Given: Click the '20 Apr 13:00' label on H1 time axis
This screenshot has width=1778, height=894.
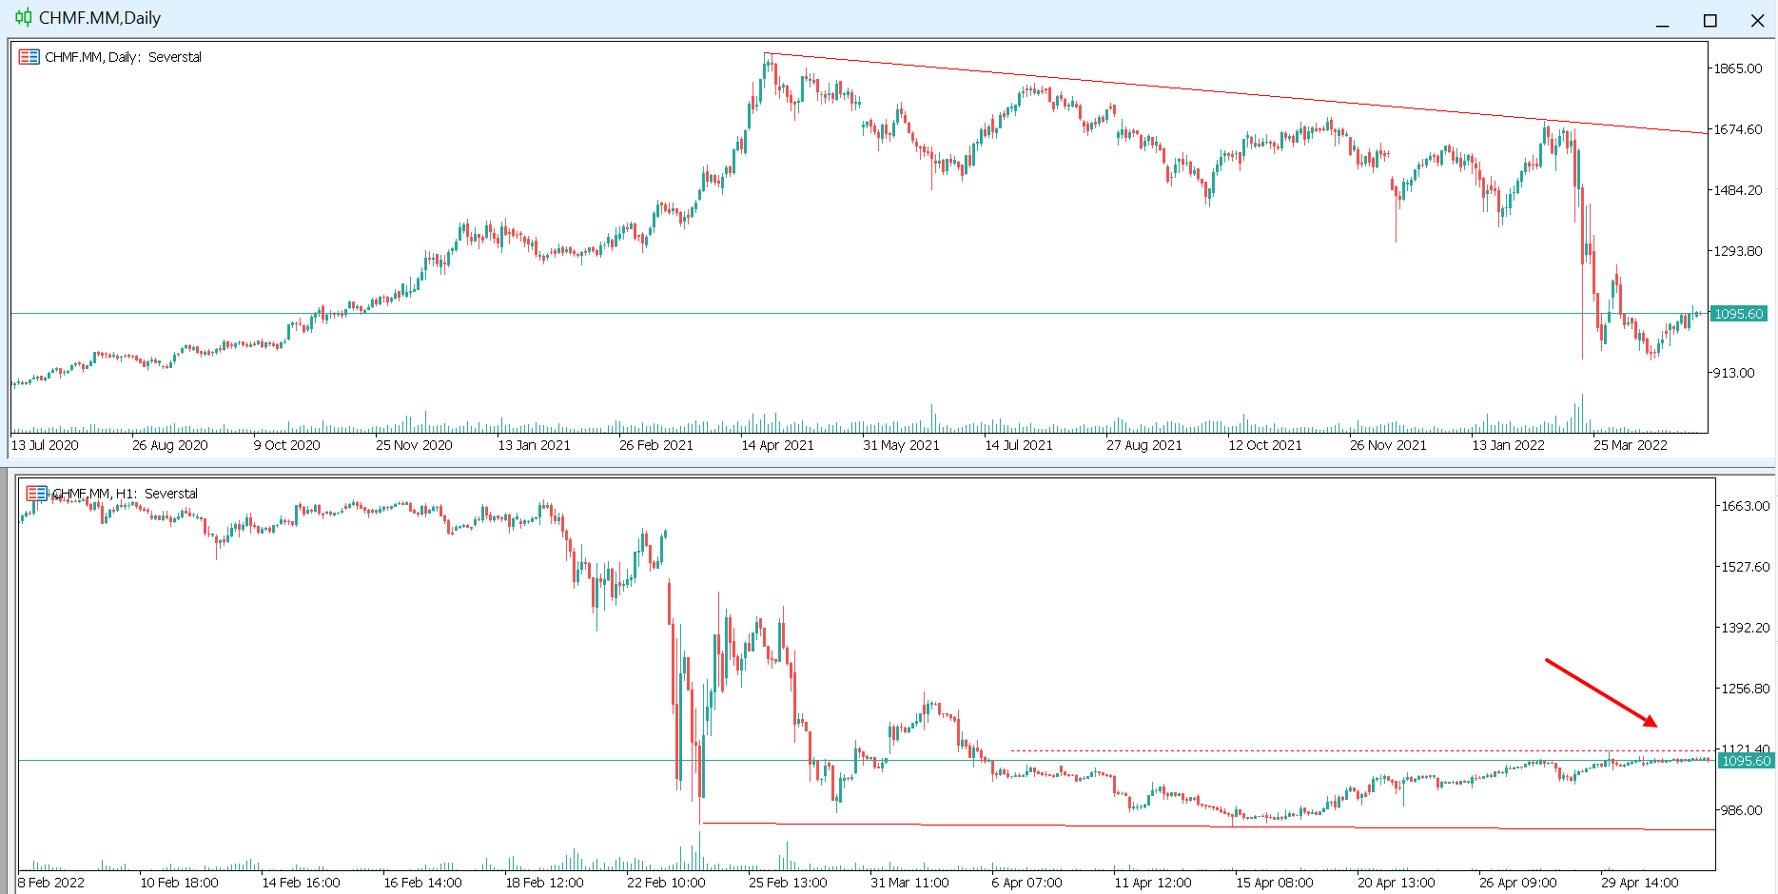Looking at the screenshot, I should (1397, 883).
